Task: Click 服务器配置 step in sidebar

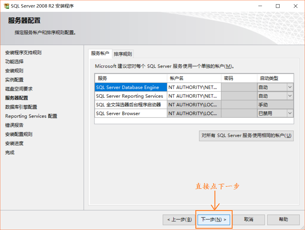Action: (x=17, y=98)
